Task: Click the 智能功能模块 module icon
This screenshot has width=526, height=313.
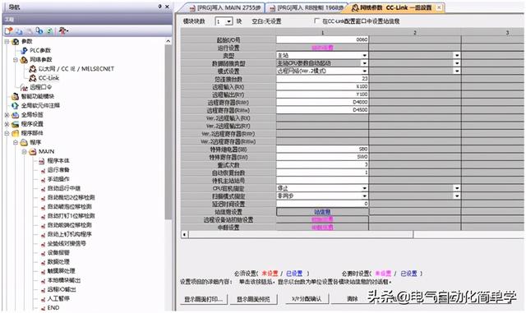Action: coord(16,97)
